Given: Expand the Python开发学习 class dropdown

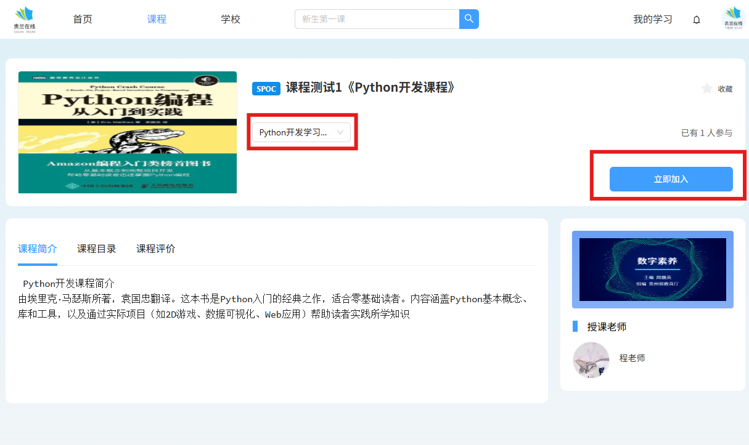Looking at the screenshot, I should click(x=301, y=132).
